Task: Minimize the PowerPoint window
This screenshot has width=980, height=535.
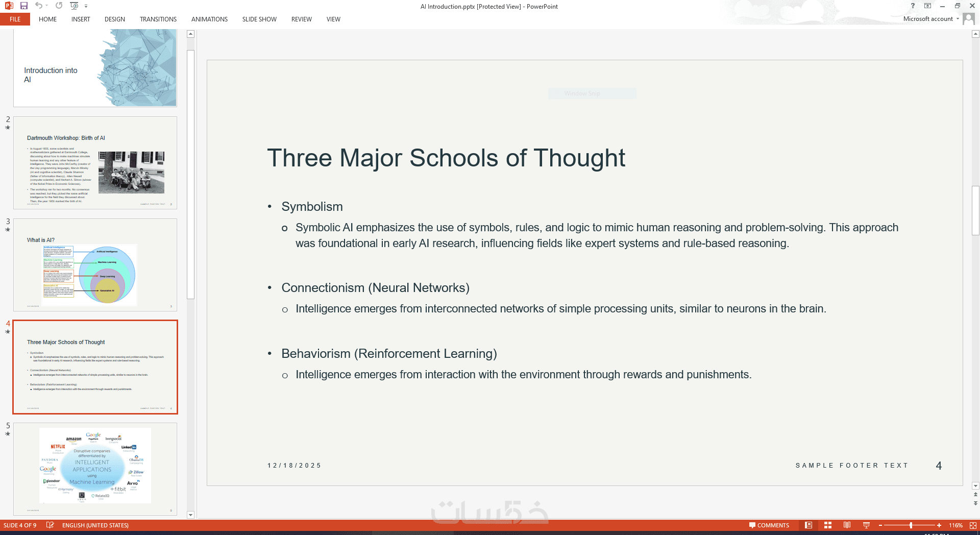Action: [x=942, y=6]
